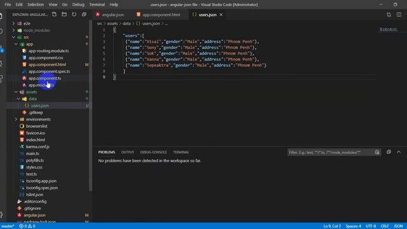Change encoding via UTF-8 status item
407x229 pixels.
click(371, 226)
